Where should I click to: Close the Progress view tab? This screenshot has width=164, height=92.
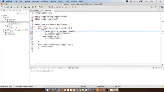(77, 68)
